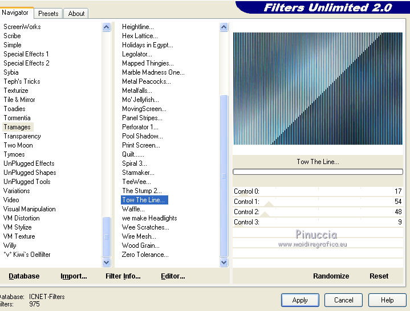410x311 pixels.
Task: Select *v* Kiwi's Oelfilter category
Action: tap(27, 255)
